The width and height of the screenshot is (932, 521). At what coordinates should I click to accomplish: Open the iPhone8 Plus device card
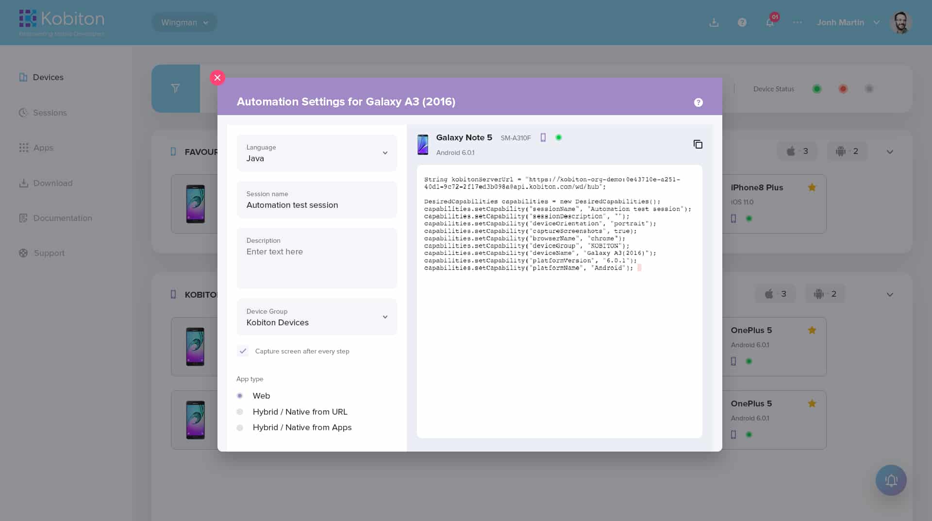[774, 204]
